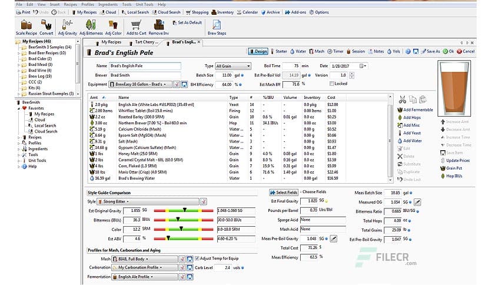Expand the Recipes tree node
This screenshot has height=285, width=492.
[18, 137]
